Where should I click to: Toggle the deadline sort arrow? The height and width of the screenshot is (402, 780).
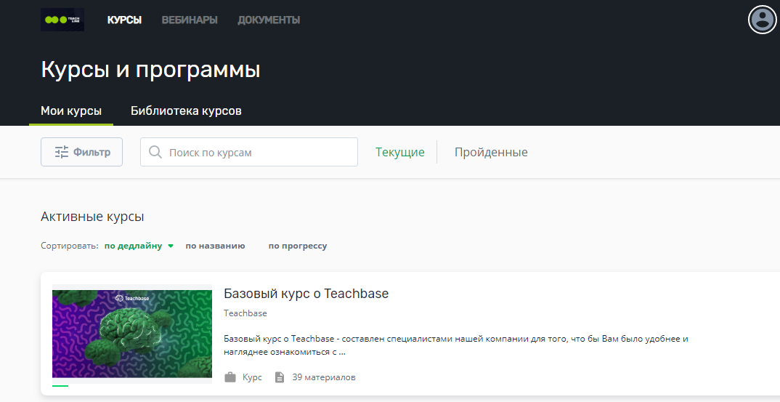coord(171,246)
